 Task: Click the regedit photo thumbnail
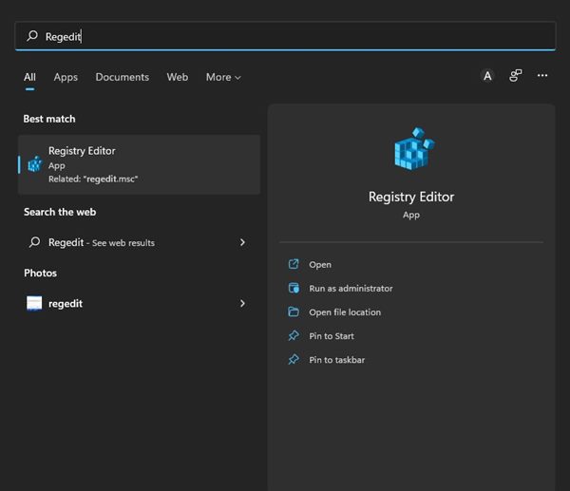click(x=34, y=304)
